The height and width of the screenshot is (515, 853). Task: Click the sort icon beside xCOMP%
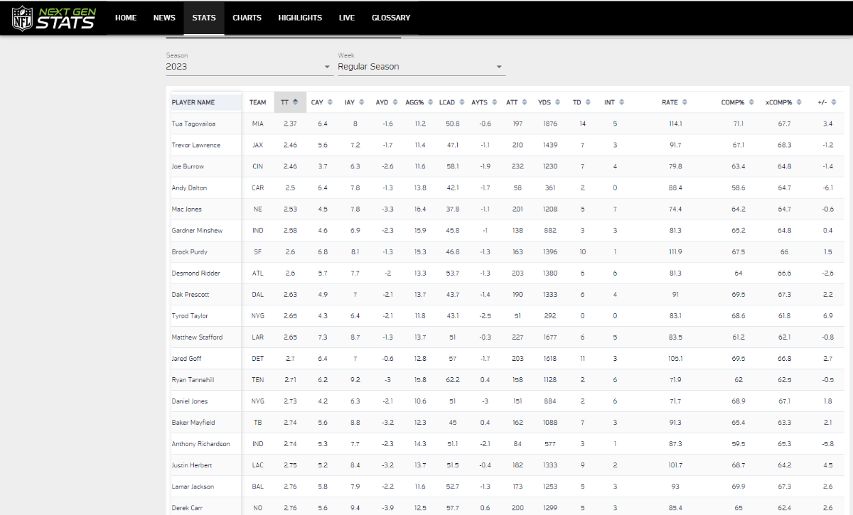coord(800,102)
